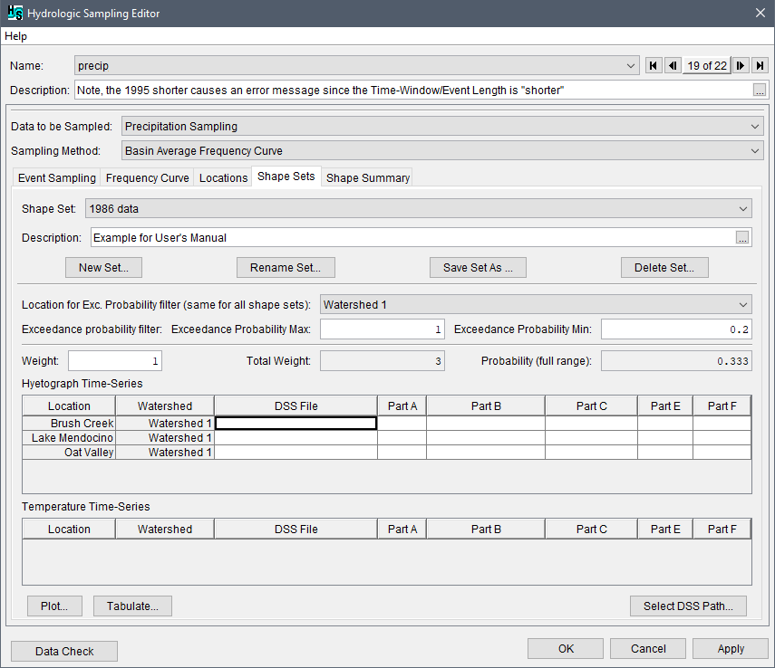This screenshot has width=775, height=668.
Task: Click the Save Set As ... button
Action: (x=478, y=268)
